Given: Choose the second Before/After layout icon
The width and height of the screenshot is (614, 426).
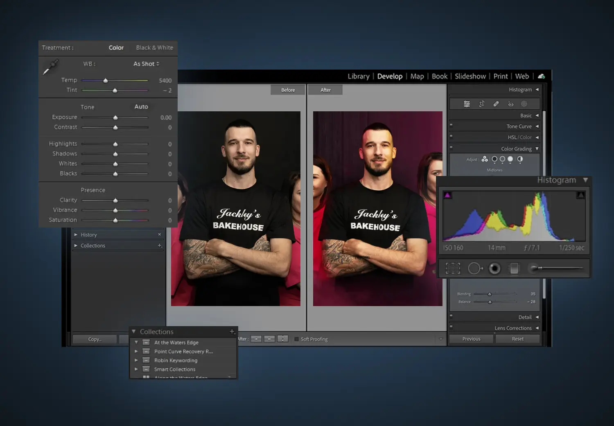Looking at the screenshot, I should (269, 339).
